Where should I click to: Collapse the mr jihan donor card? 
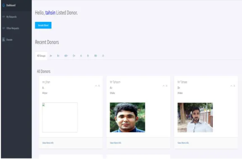(96, 86)
